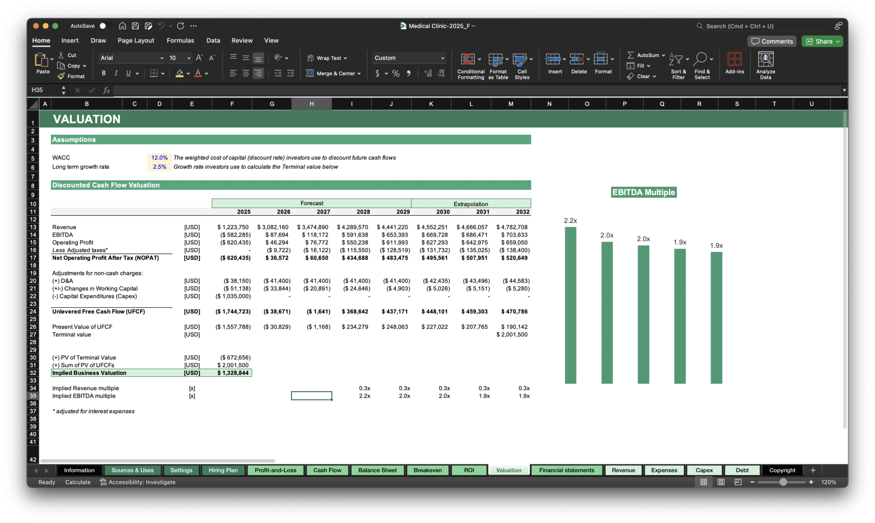Click the Increase Decimal icon
Screen dimensions: 875x523
428,73
